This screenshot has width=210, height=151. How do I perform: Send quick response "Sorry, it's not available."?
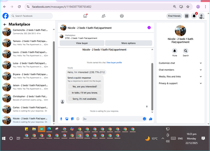[85, 99]
